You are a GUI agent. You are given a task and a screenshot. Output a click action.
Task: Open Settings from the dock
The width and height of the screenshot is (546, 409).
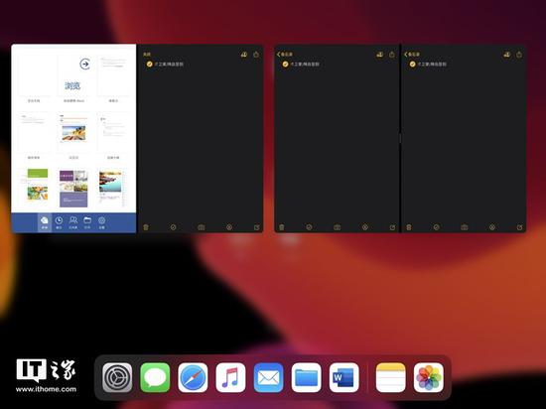117,377
